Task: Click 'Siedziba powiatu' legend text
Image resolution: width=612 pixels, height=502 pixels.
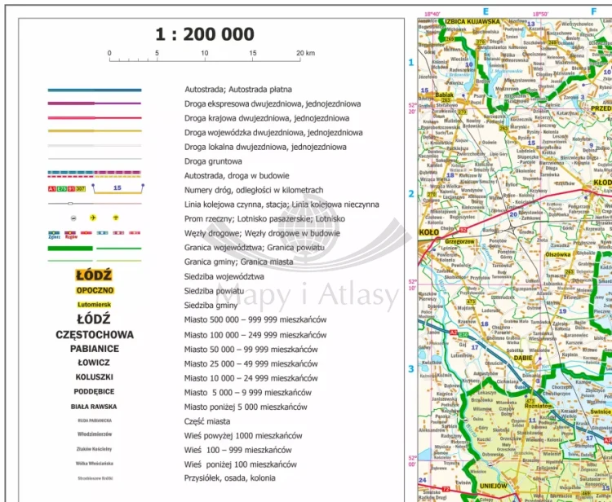Action: [x=215, y=291]
